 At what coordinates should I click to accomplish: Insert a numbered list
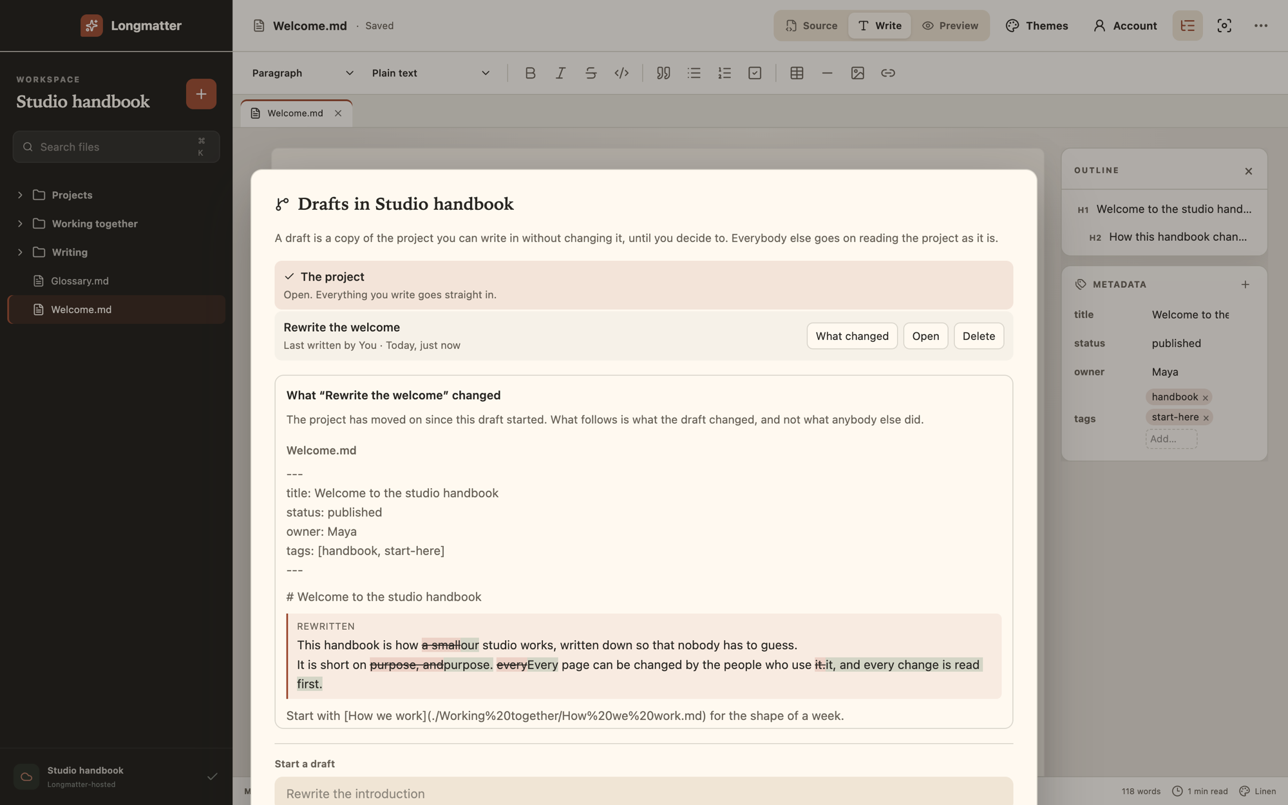pyautogui.click(x=724, y=73)
